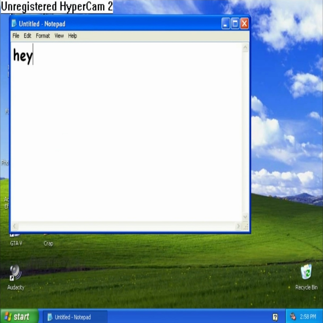Click the horizontal scrollbar right arrow

coord(238,226)
